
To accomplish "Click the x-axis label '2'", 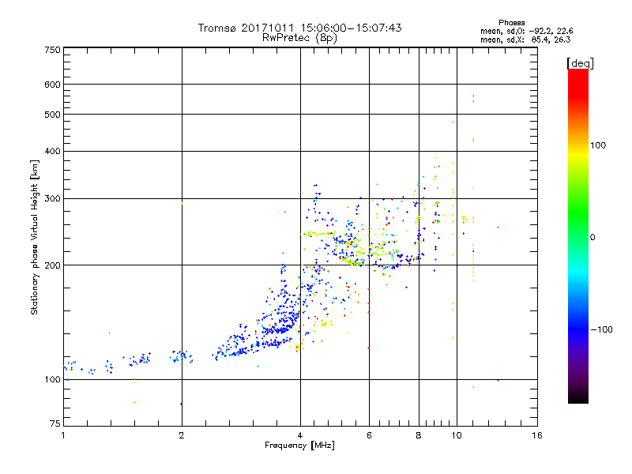I will (182, 435).
